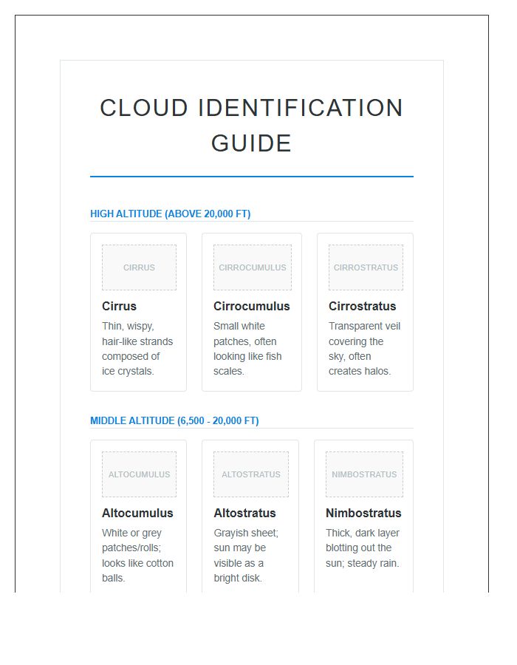Screen dimensions: 517x665
Task: Click the 'Grayish sheet' description
Action: pyautogui.click(x=246, y=556)
